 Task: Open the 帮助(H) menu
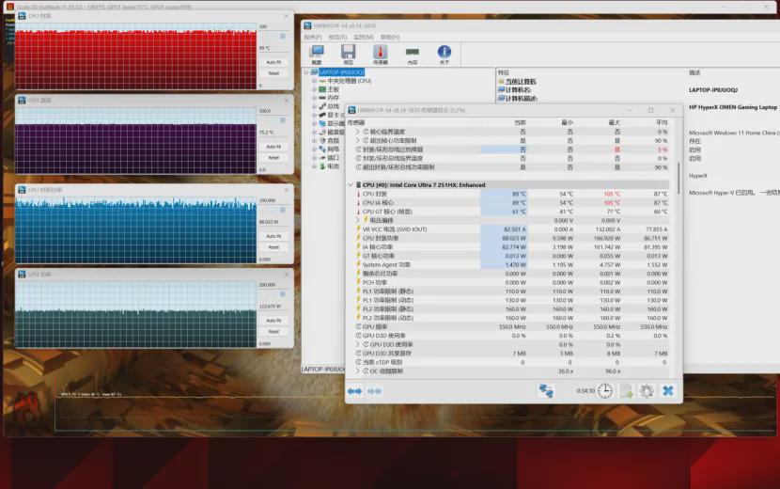tap(390, 38)
